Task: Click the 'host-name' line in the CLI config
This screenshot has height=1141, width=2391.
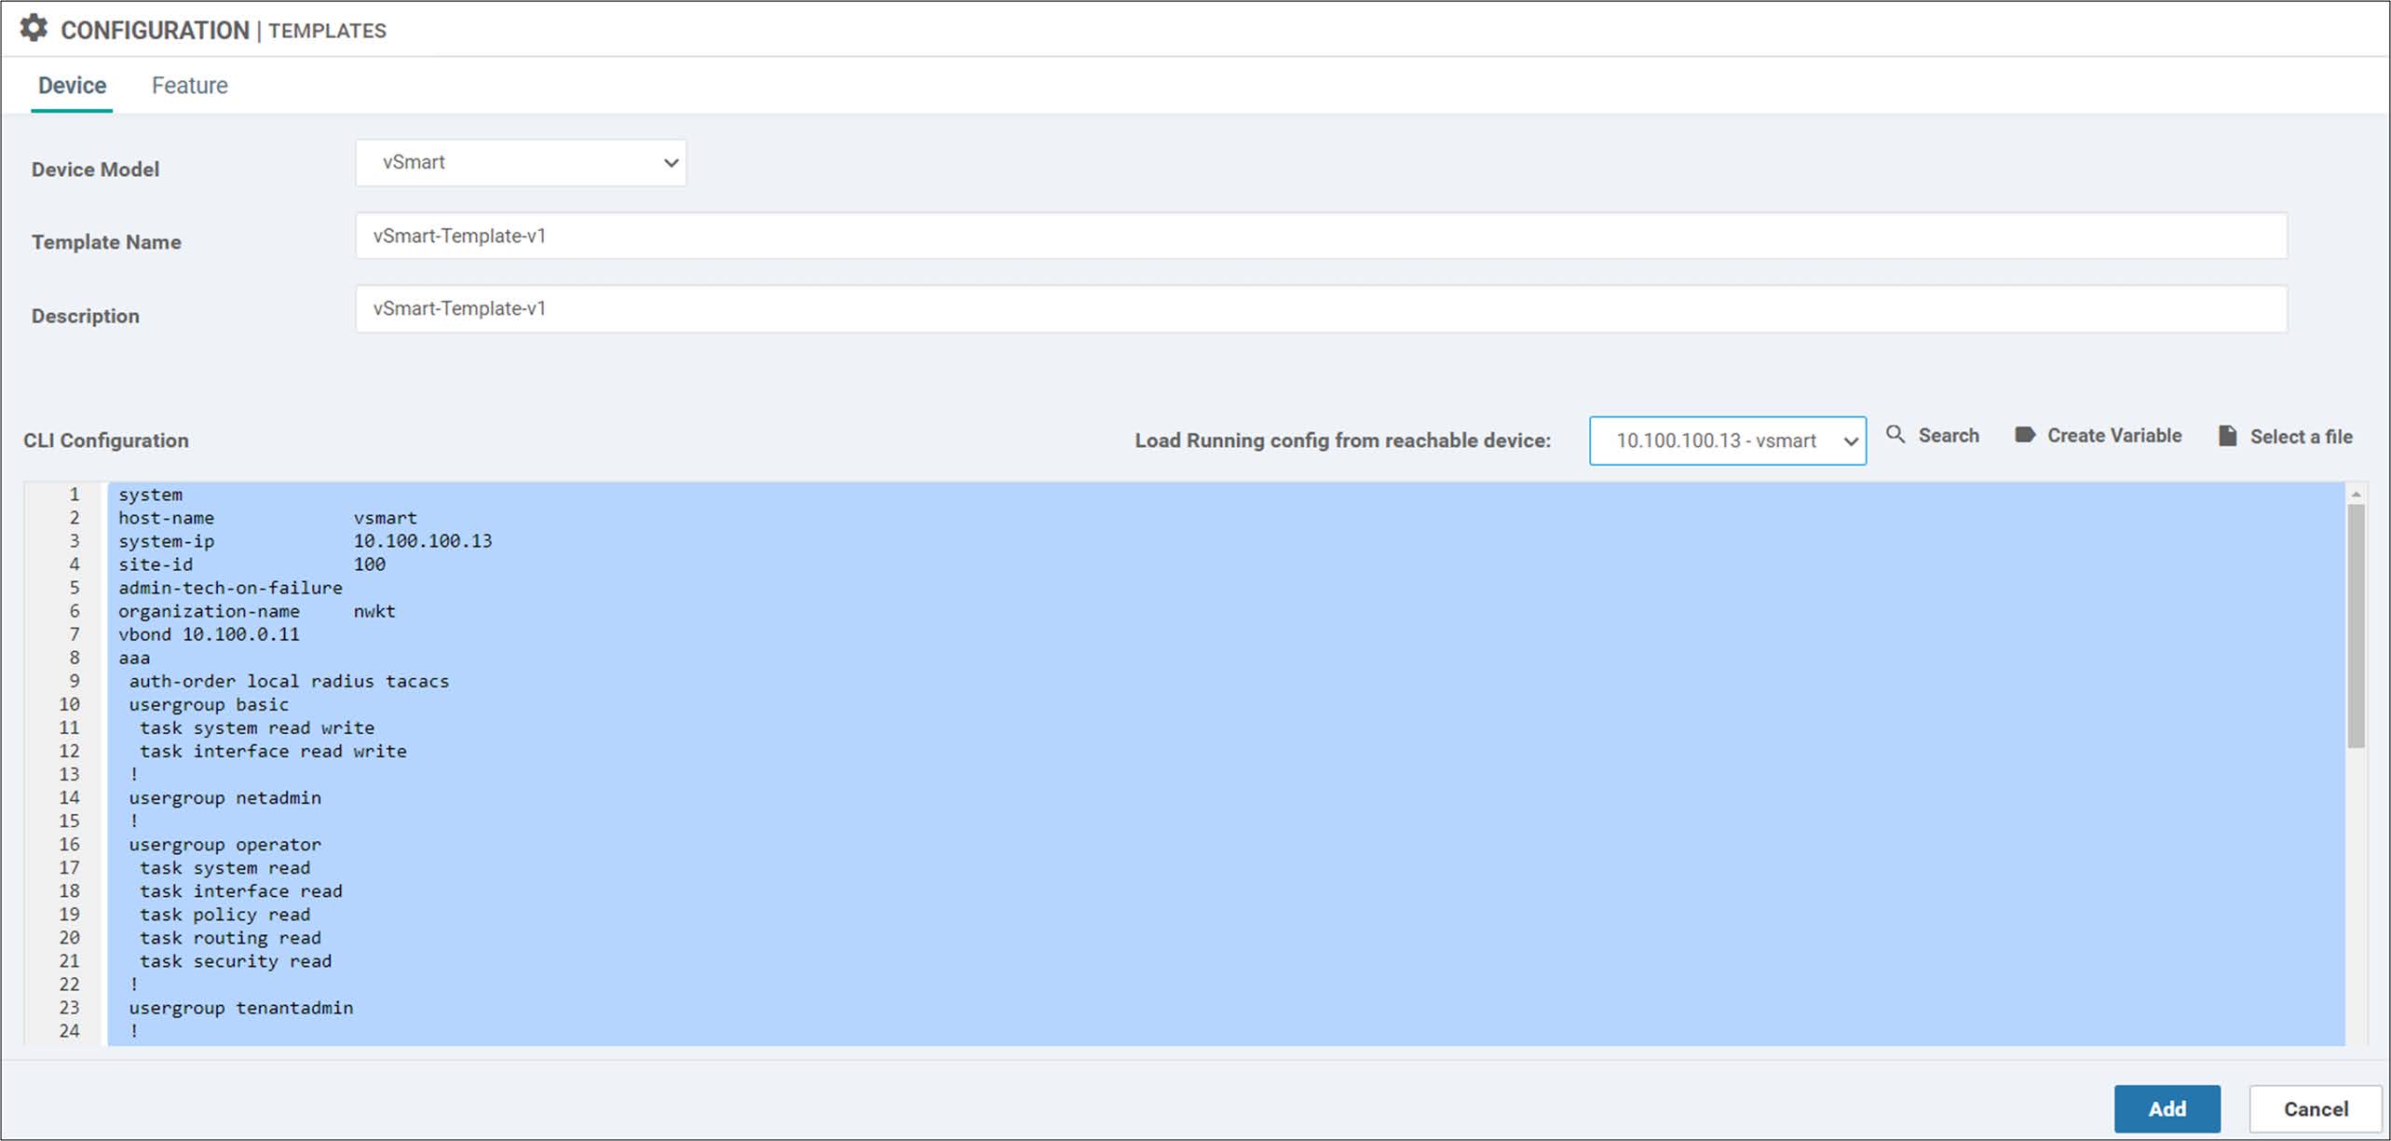Action: pyautogui.click(x=267, y=517)
